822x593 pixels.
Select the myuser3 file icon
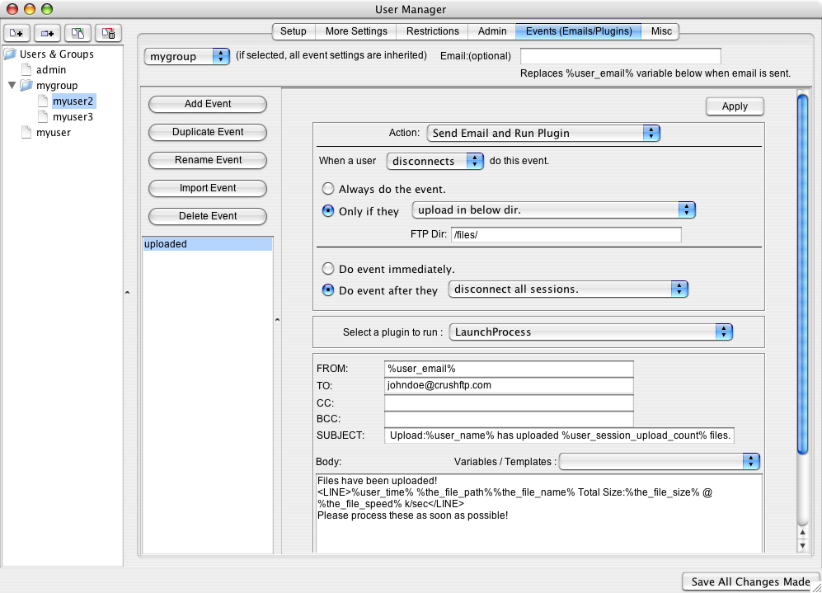tap(43, 117)
